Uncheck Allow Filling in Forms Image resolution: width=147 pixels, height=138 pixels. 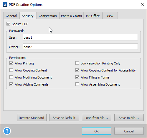77,77
